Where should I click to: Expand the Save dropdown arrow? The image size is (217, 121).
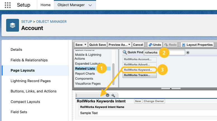[x=85, y=45]
